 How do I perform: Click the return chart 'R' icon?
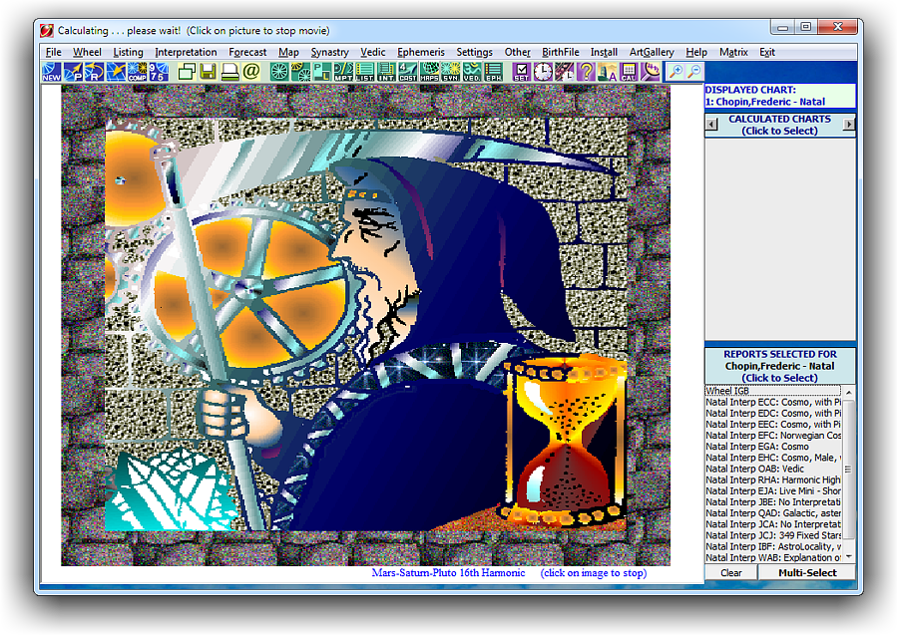[94, 72]
